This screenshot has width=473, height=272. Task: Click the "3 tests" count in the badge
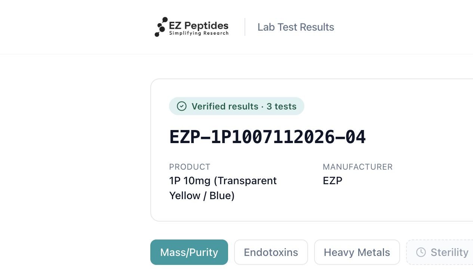click(282, 106)
